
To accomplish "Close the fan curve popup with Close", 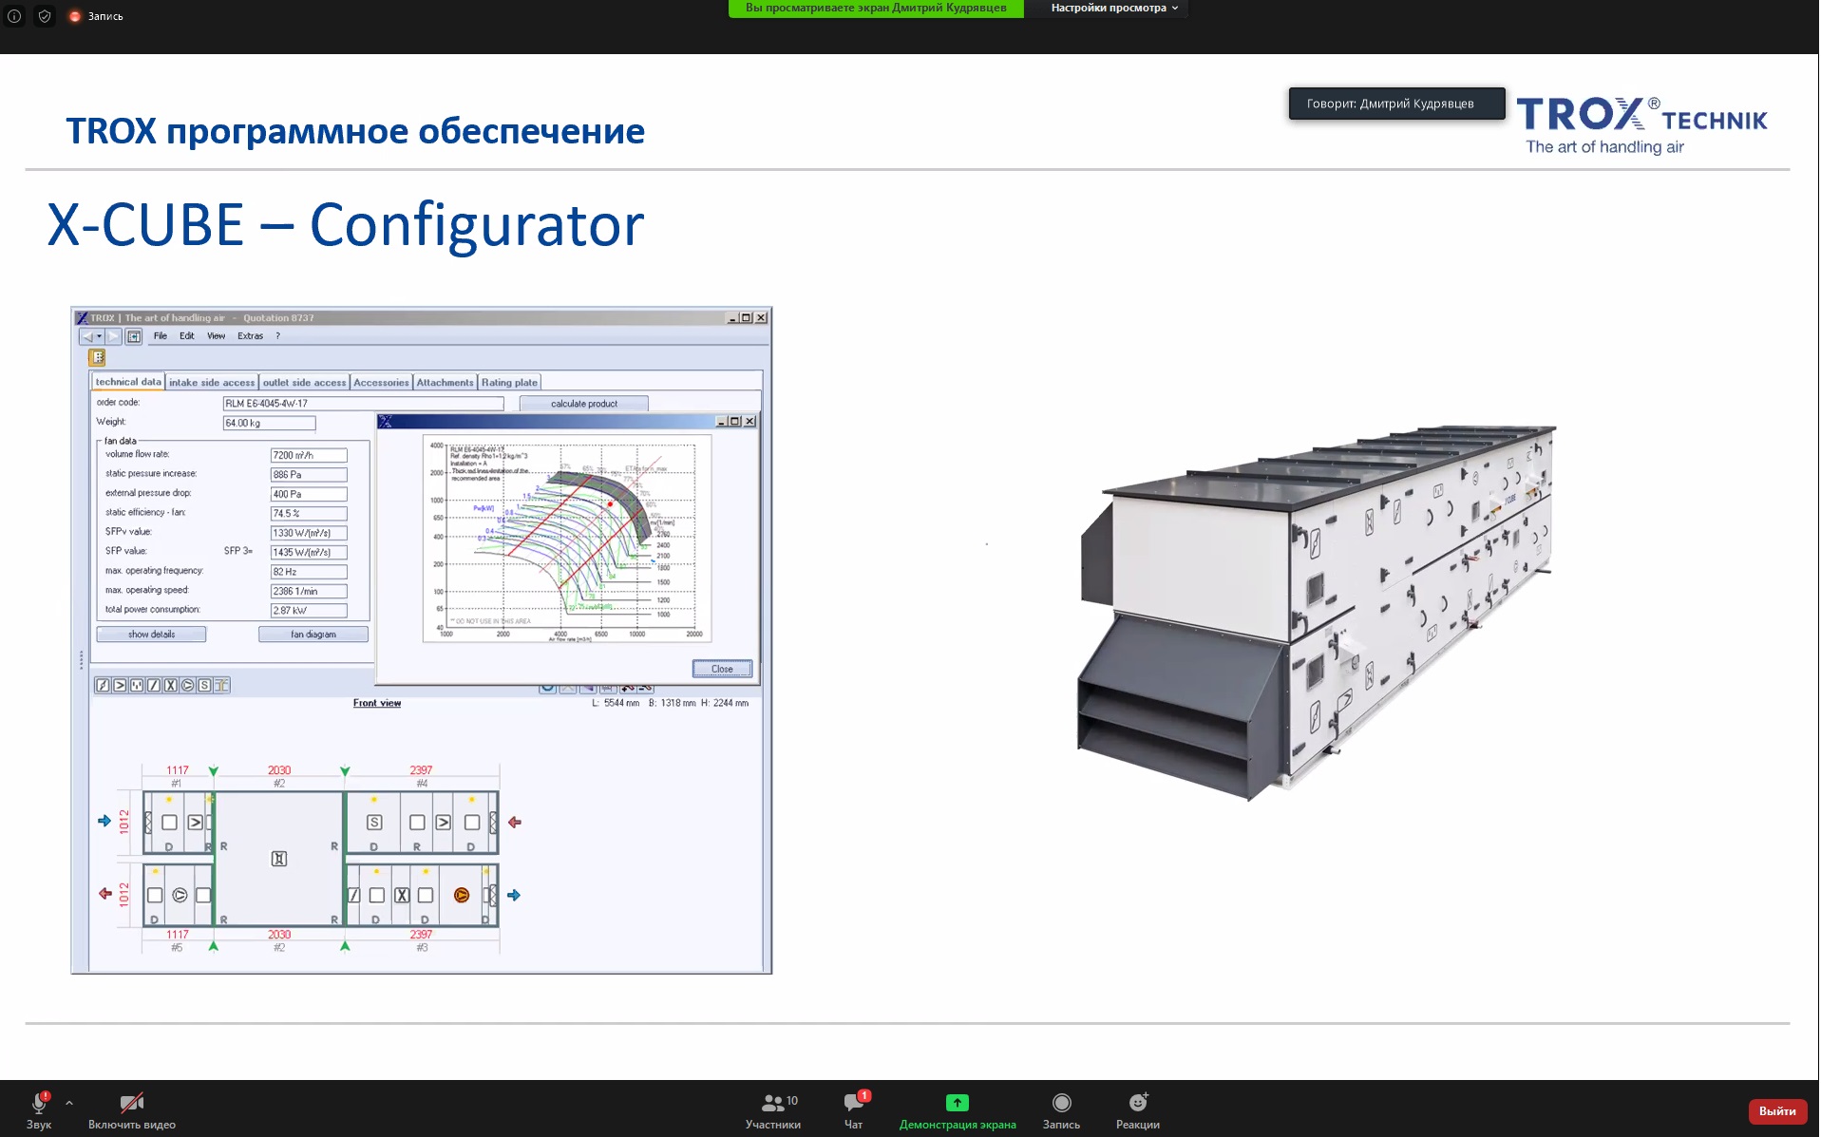I will 722,669.
